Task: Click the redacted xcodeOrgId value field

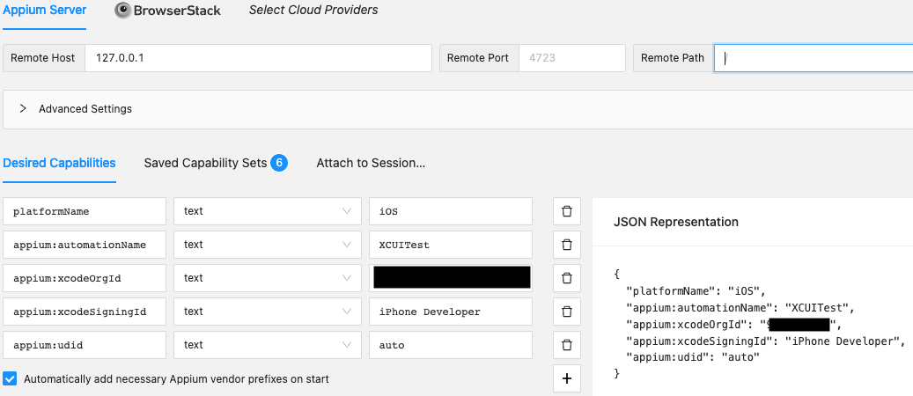Action: (x=451, y=278)
